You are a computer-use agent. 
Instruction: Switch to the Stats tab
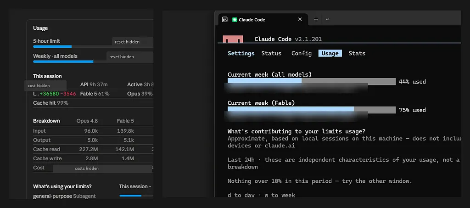[x=357, y=53]
